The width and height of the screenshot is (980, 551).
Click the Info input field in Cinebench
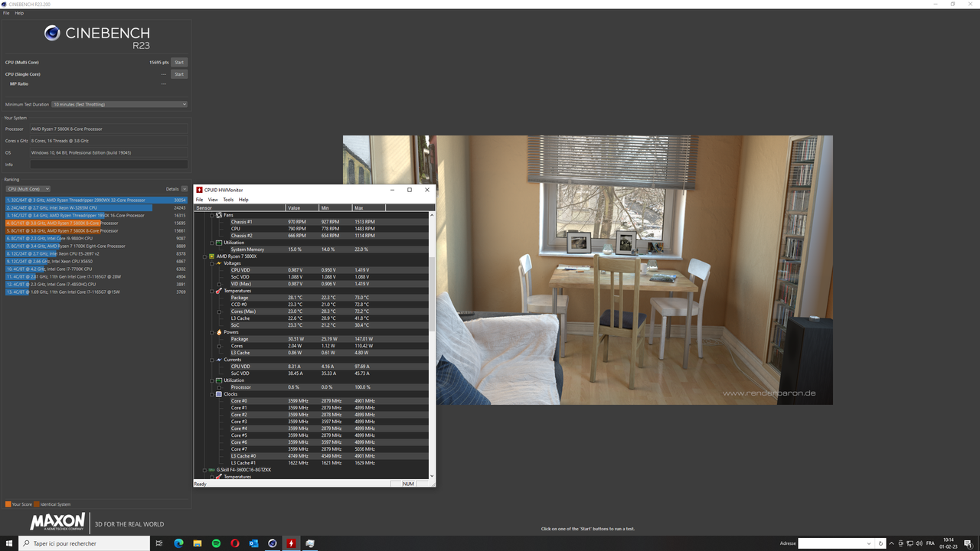[109, 165]
